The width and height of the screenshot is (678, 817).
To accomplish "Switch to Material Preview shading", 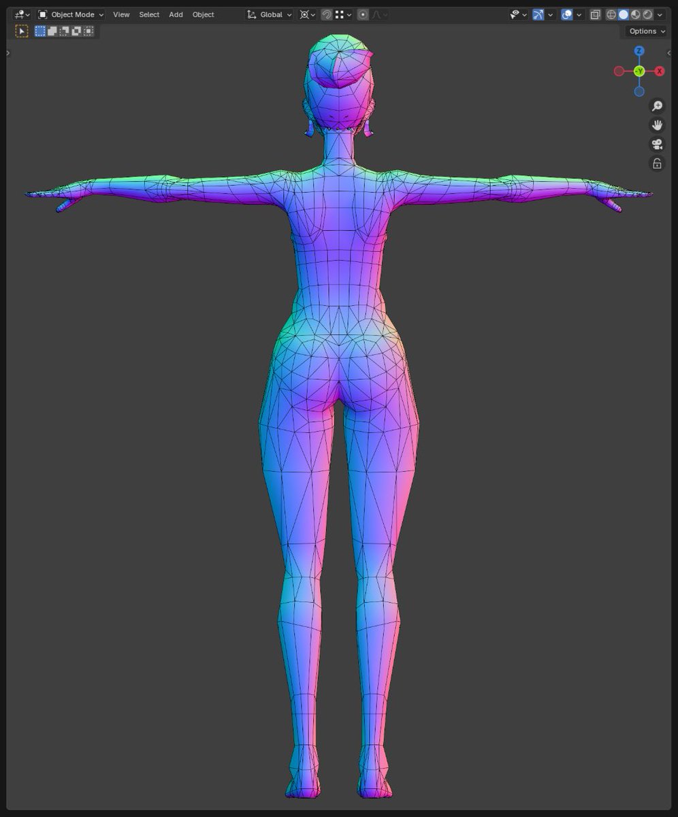I will click(636, 14).
